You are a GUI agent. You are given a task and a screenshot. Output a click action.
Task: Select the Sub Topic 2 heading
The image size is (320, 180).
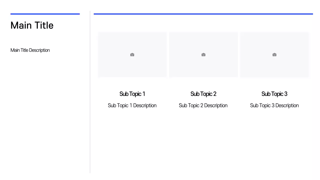(203, 94)
